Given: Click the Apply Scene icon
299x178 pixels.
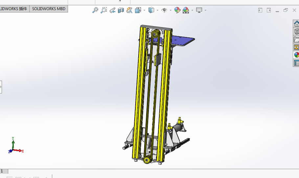Looking at the screenshot, I should [186, 10].
